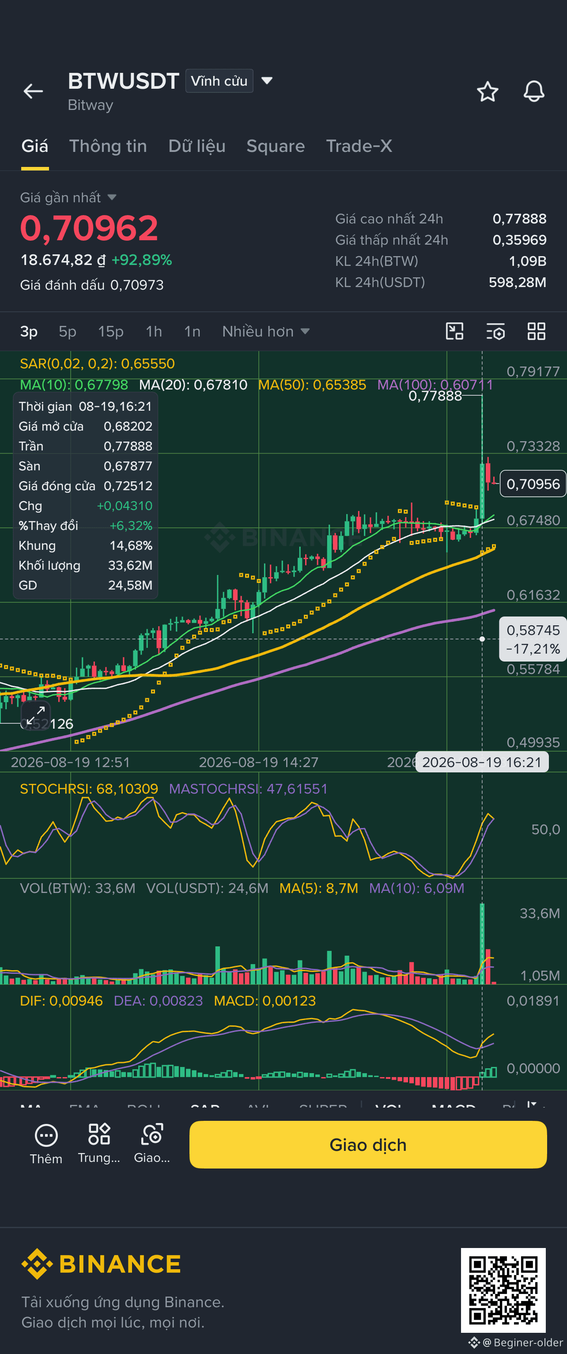
Task: Tap the current price tag 0,70956
Action: [x=533, y=484]
